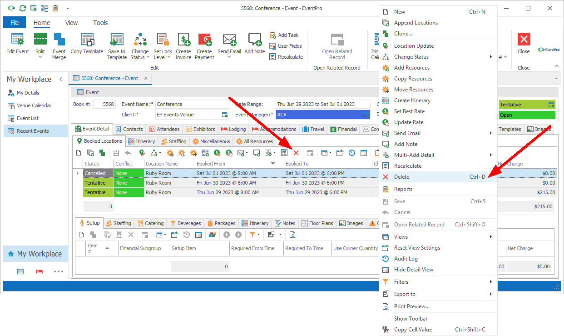Click move-down arrow icon in the Setup toolbar
The height and width of the screenshot is (336, 564).
point(238,235)
